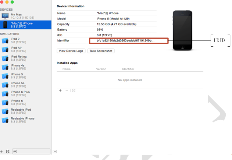
Task: Add an app with the plus button
Action: [x=60, y=90]
